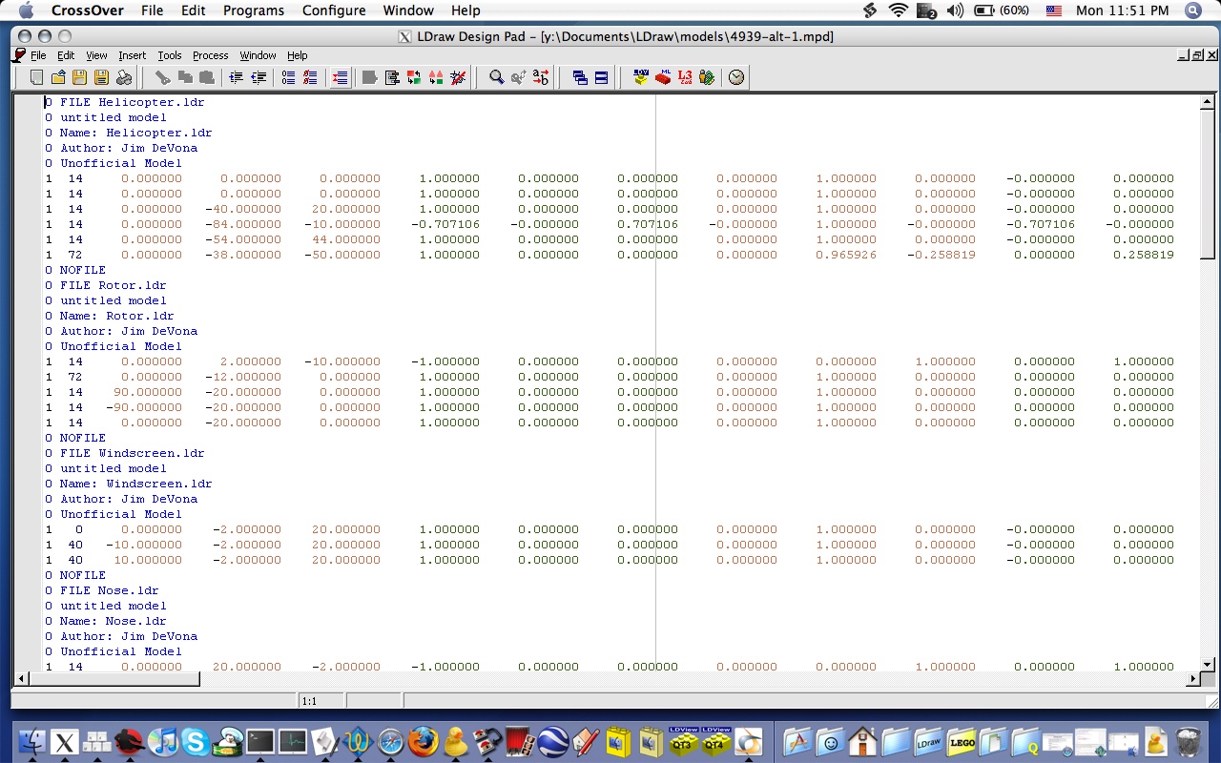Open the CrossOver application menu

click(88, 10)
